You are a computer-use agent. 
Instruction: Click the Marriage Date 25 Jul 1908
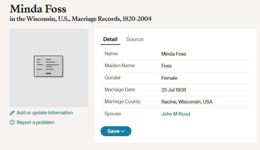pyautogui.click(x=174, y=90)
